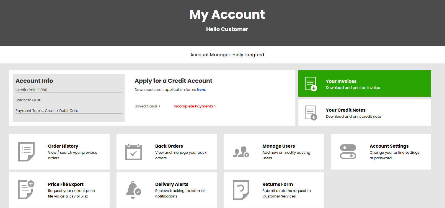
Task: Click the 'Account Info' heading
Action: point(34,81)
